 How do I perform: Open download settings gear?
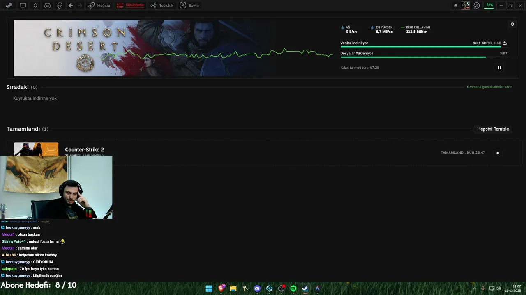tap(512, 24)
